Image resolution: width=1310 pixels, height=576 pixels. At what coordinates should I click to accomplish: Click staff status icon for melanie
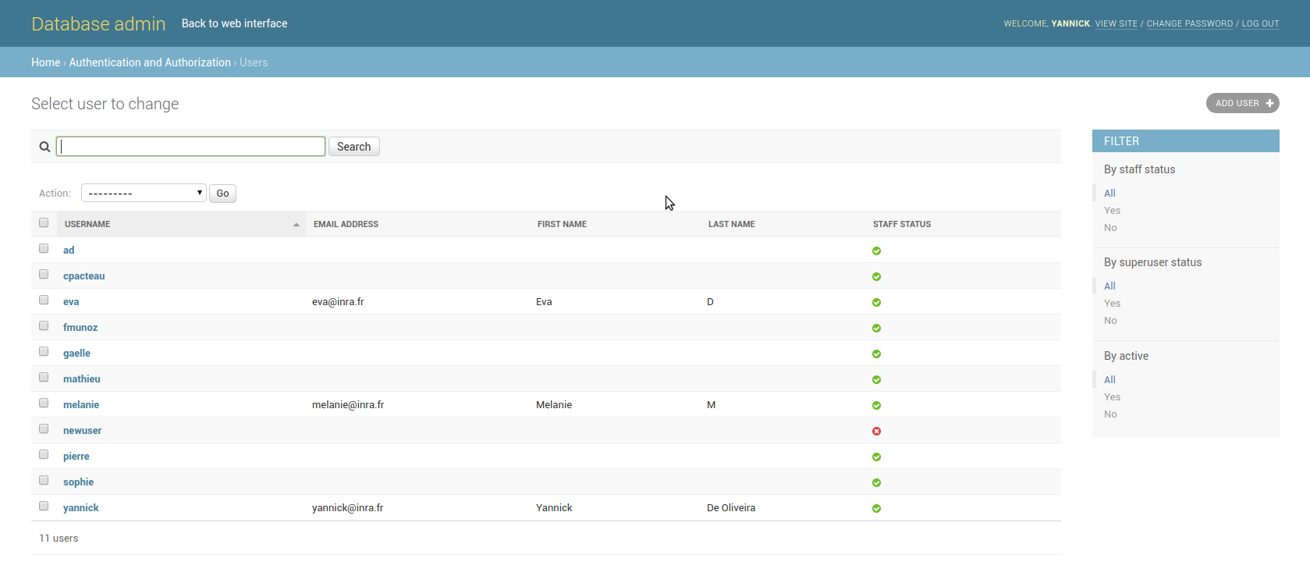click(876, 405)
